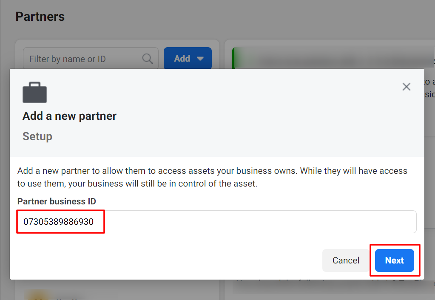Click the partner access description paragraph
The width and height of the screenshot is (435, 300).
pyautogui.click(x=212, y=177)
